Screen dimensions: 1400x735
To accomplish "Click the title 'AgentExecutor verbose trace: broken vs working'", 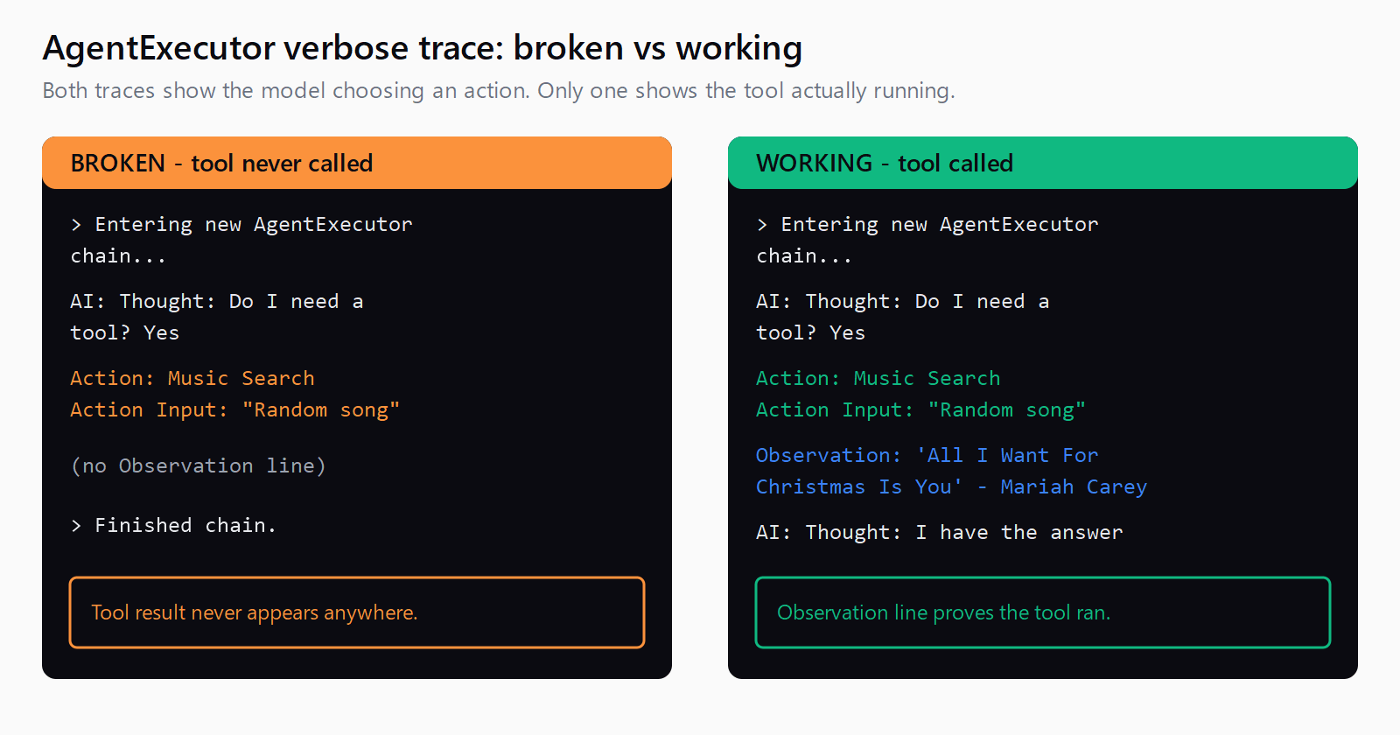I will [423, 48].
